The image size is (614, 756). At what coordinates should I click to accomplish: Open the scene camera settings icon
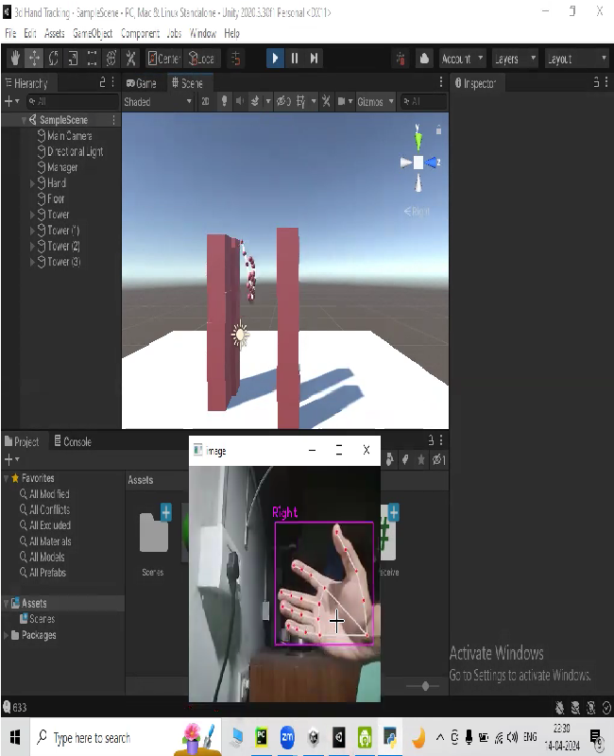click(x=342, y=102)
